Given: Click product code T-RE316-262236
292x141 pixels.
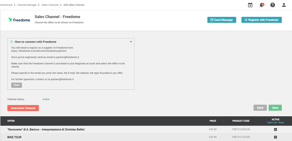Looking at the screenshot, I should coord(241,129).
